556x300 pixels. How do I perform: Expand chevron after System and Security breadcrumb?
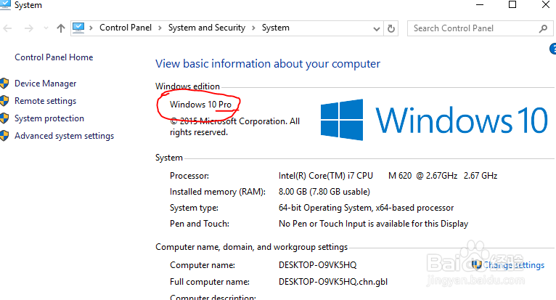pyautogui.click(x=253, y=28)
